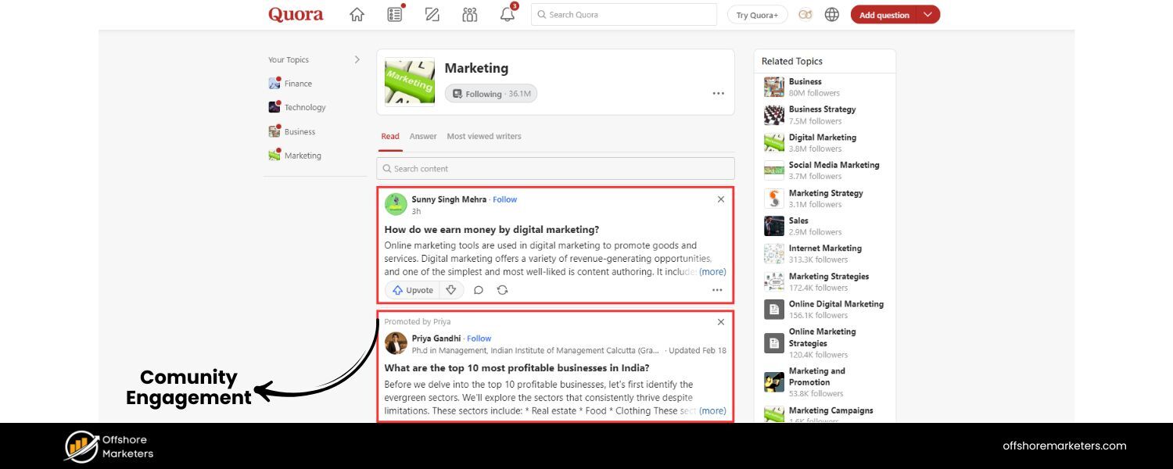This screenshot has width=1173, height=469.
Task: Open Add question dropdown arrow
Action: 927,15
